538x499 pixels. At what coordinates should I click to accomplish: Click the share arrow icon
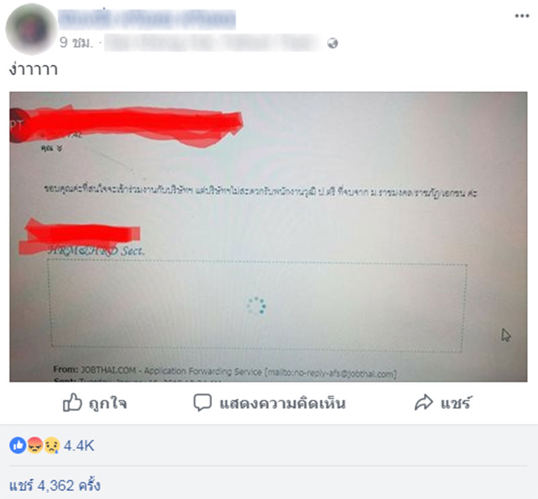[x=424, y=402]
